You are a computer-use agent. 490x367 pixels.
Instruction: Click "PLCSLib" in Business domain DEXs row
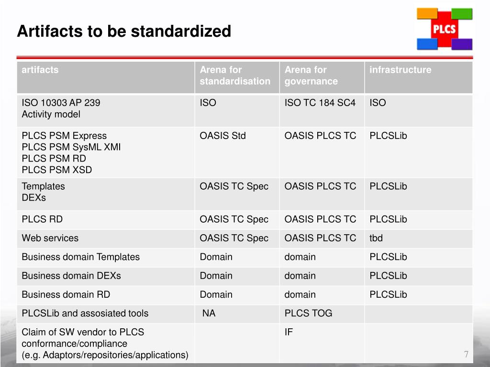click(x=388, y=276)
